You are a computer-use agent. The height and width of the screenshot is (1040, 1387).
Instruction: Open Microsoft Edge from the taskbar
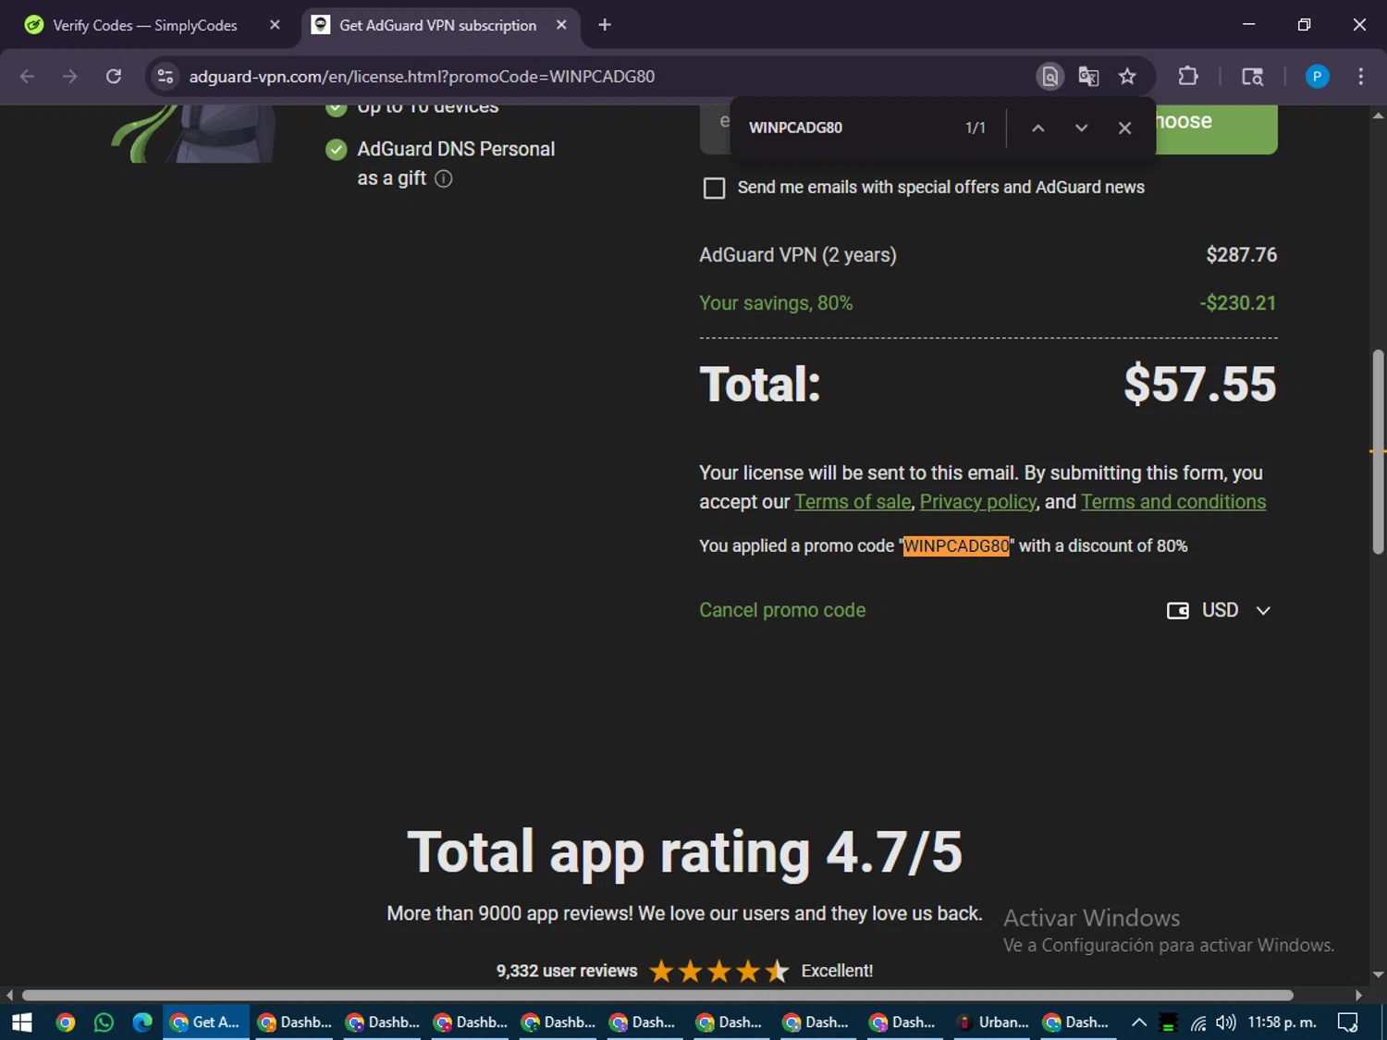141,1022
